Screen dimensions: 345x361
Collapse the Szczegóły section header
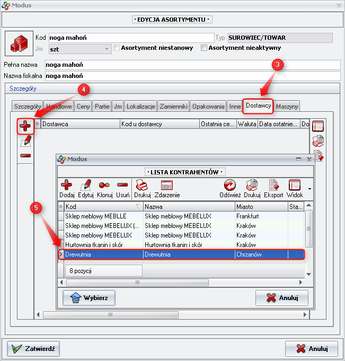(172, 89)
